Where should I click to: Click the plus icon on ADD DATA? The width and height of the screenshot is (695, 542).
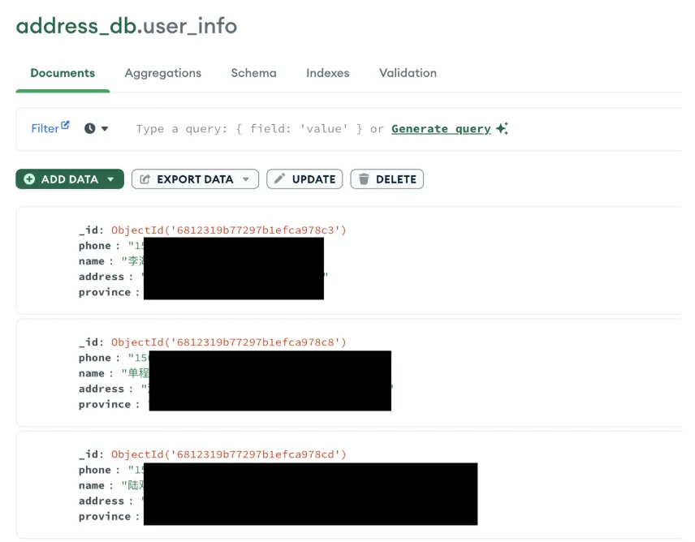(29, 179)
